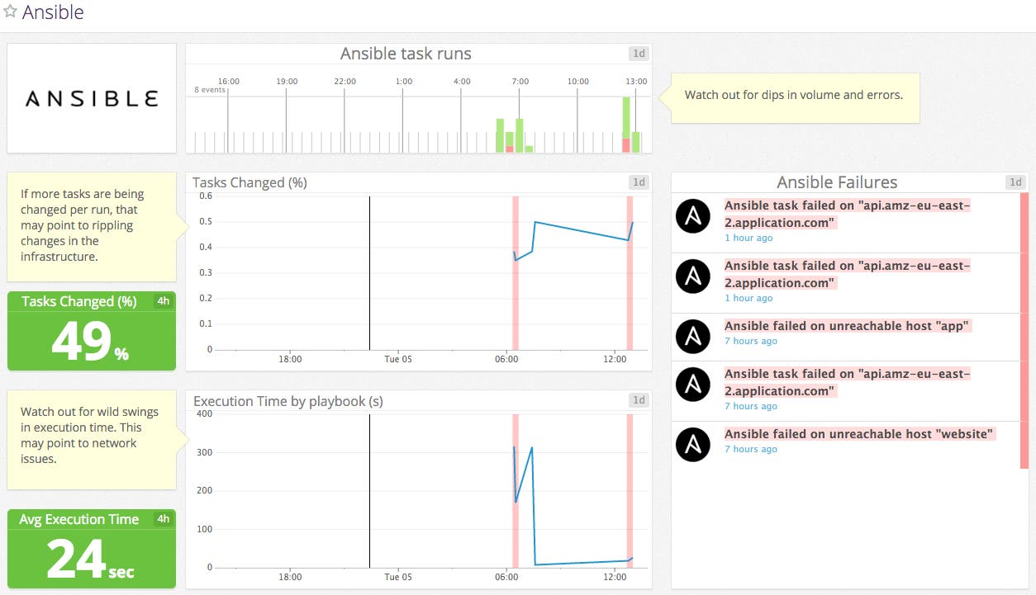Click the ANSIBLE logo banner widget
1036x595 pixels.
91,97
